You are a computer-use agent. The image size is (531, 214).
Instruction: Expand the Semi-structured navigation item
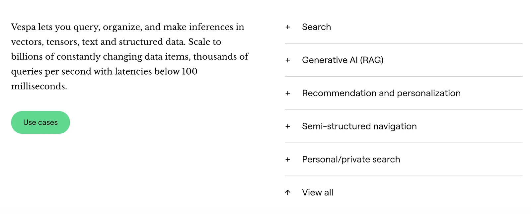pyautogui.click(x=359, y=126)
